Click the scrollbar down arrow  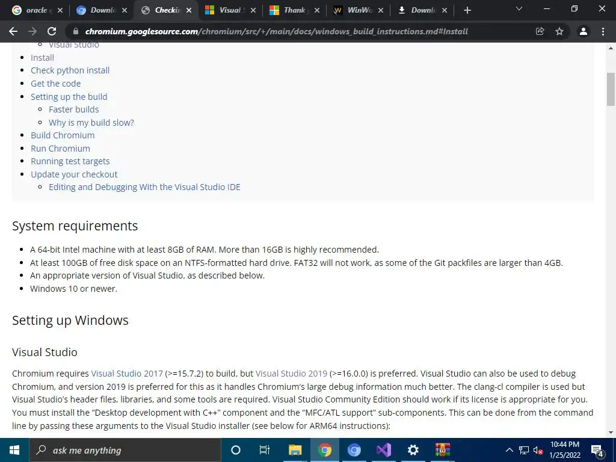click(x=611, y=433)
